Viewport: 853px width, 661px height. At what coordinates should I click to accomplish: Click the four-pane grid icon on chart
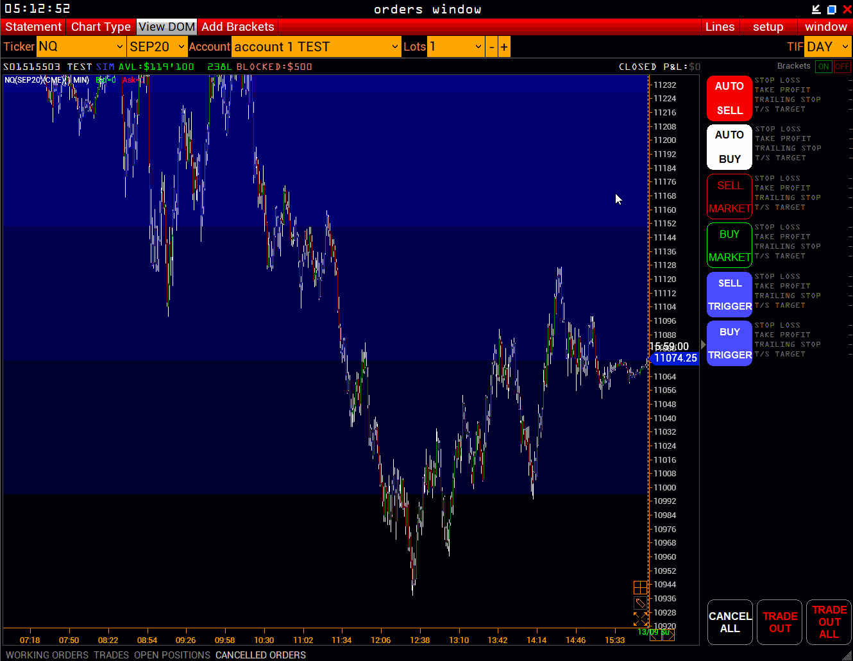640,587
